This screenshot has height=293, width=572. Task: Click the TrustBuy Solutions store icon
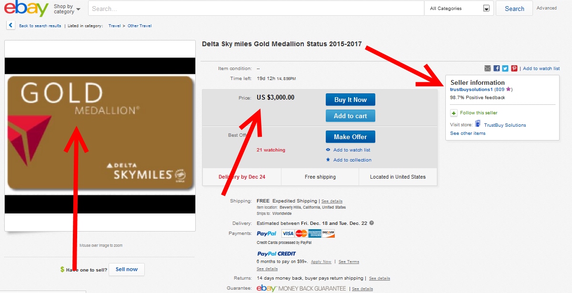click(478, 124)
